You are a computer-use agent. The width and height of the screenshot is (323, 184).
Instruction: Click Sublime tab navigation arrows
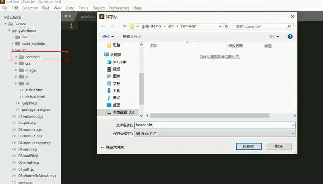67,16
